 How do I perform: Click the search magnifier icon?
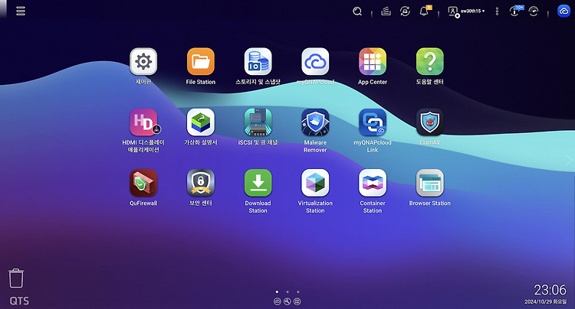(x=357, y=11)
